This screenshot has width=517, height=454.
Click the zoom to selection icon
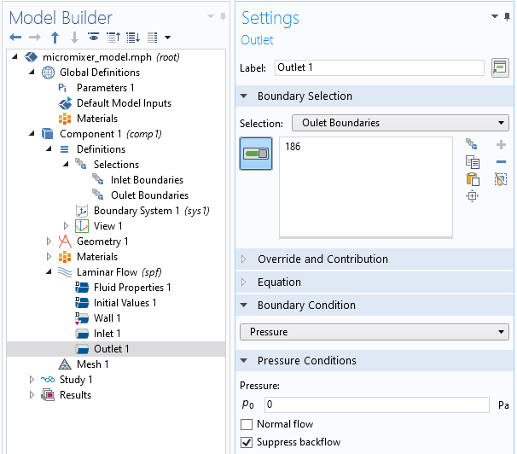click(472, 195)
